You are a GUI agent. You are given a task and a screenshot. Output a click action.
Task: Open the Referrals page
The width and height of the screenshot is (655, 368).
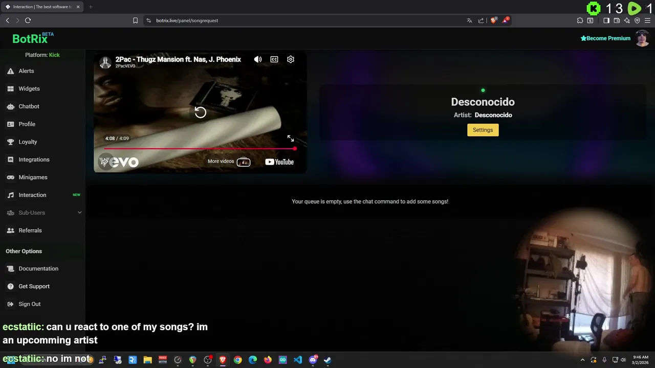42,231
